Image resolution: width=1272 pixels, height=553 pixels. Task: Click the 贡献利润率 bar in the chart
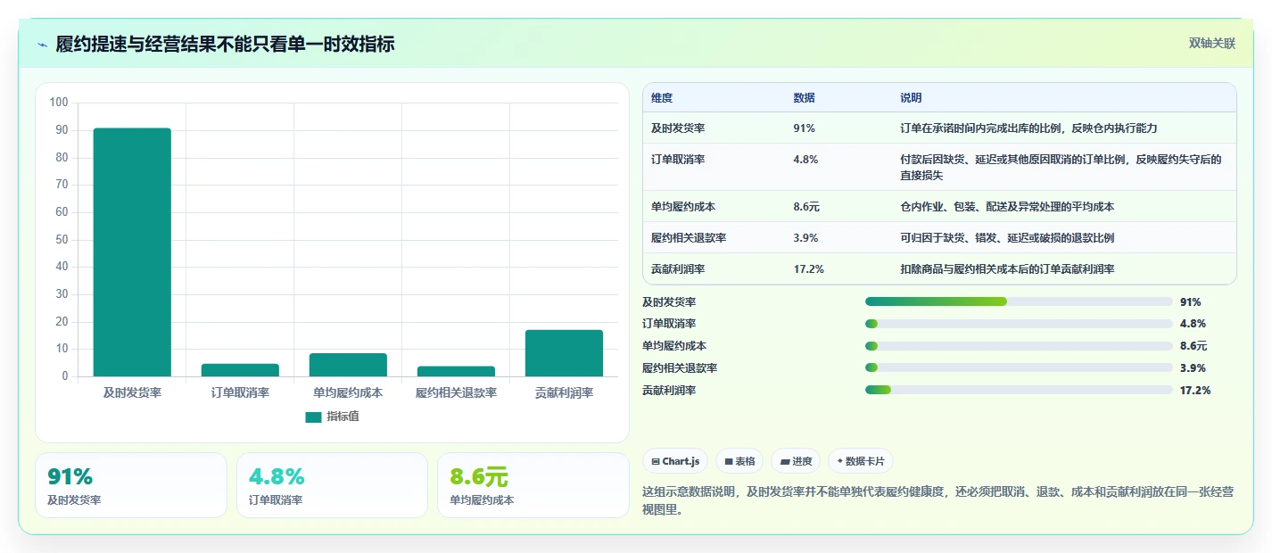[x=564, y=353]
